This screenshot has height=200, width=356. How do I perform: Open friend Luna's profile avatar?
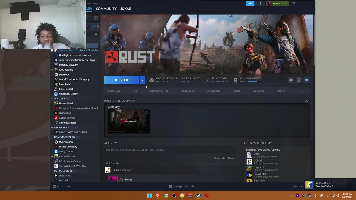click(249, 155)
